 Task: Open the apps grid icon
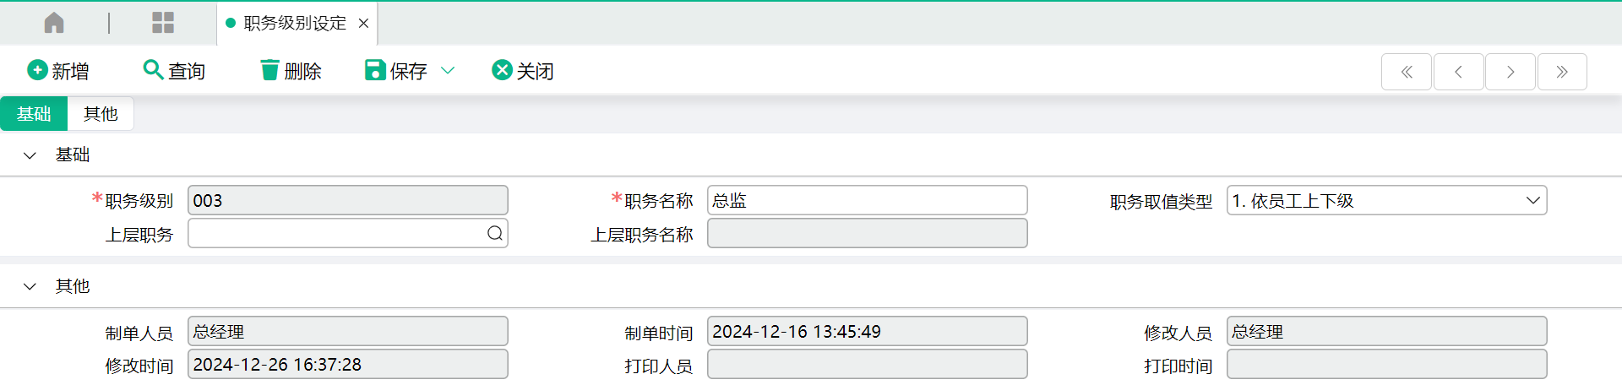click(x=163, y=23)
